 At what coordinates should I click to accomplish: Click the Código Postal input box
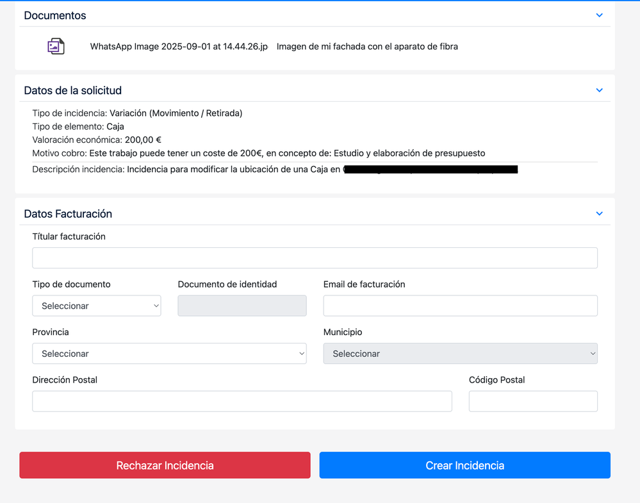tap(533, 401)
